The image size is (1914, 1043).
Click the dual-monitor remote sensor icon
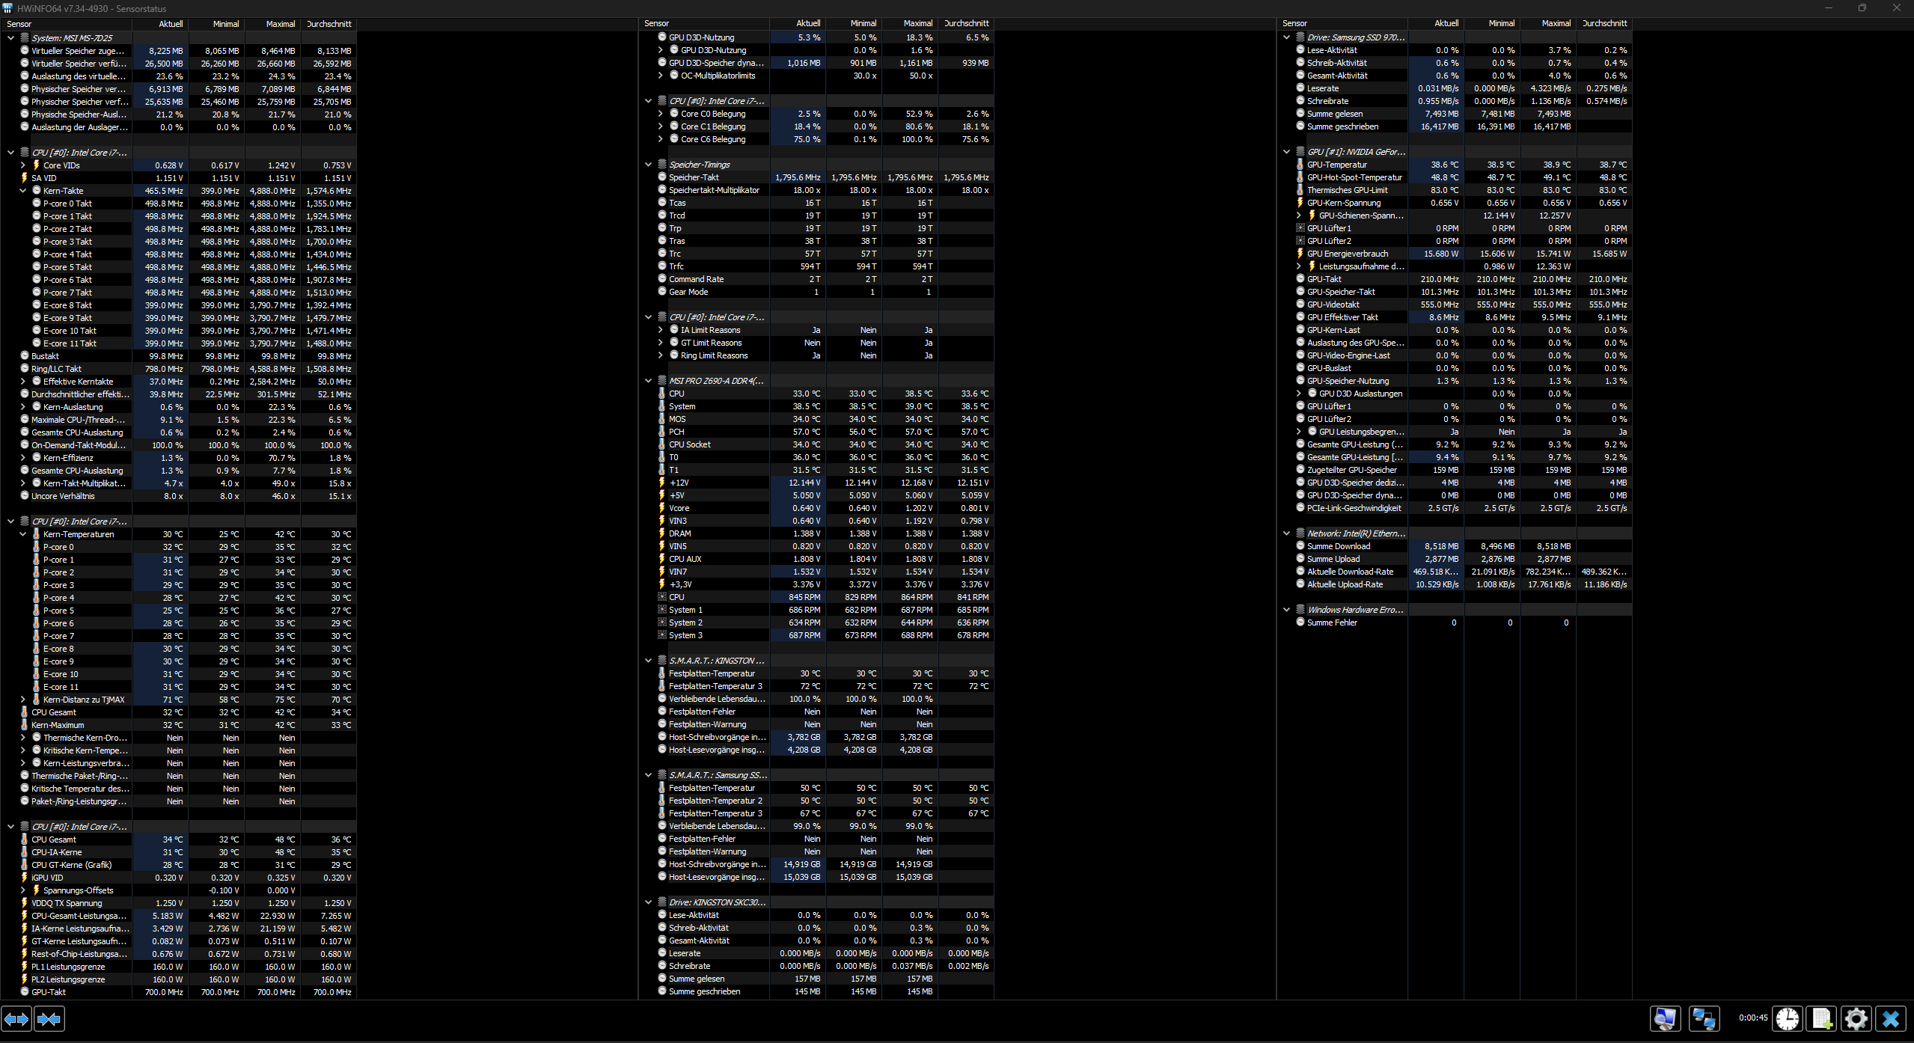coord(1706,1018)
